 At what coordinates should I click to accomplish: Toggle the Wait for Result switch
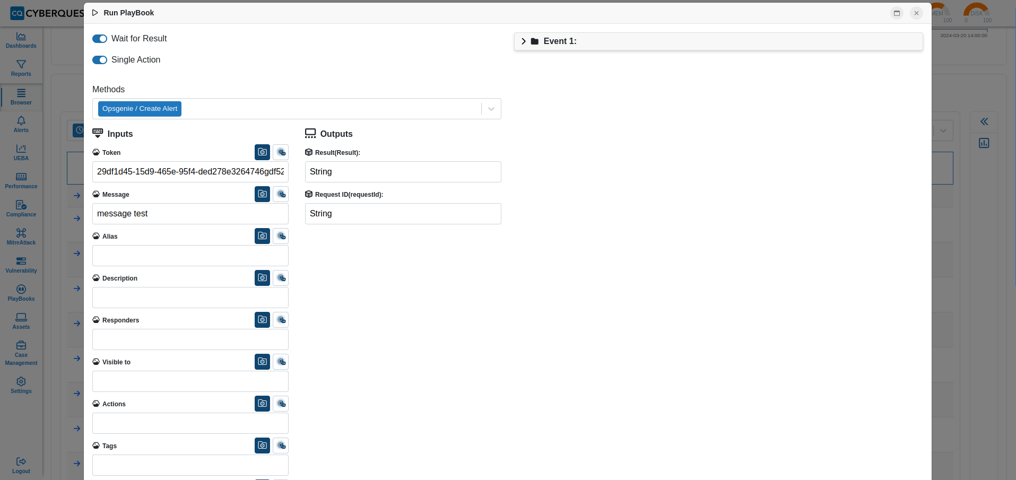click(x=100, y=39)
